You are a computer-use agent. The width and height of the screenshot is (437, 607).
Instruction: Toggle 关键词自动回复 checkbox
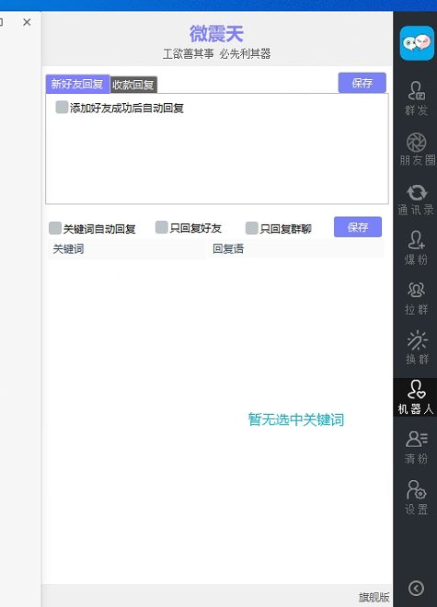click(x=55, y=228)
